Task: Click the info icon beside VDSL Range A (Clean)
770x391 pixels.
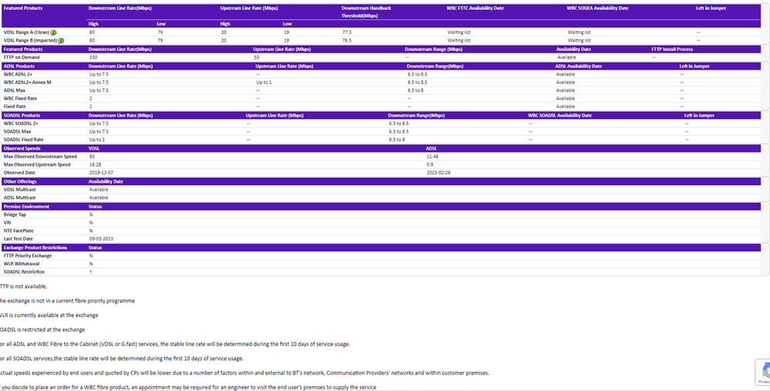Action: 53,33
